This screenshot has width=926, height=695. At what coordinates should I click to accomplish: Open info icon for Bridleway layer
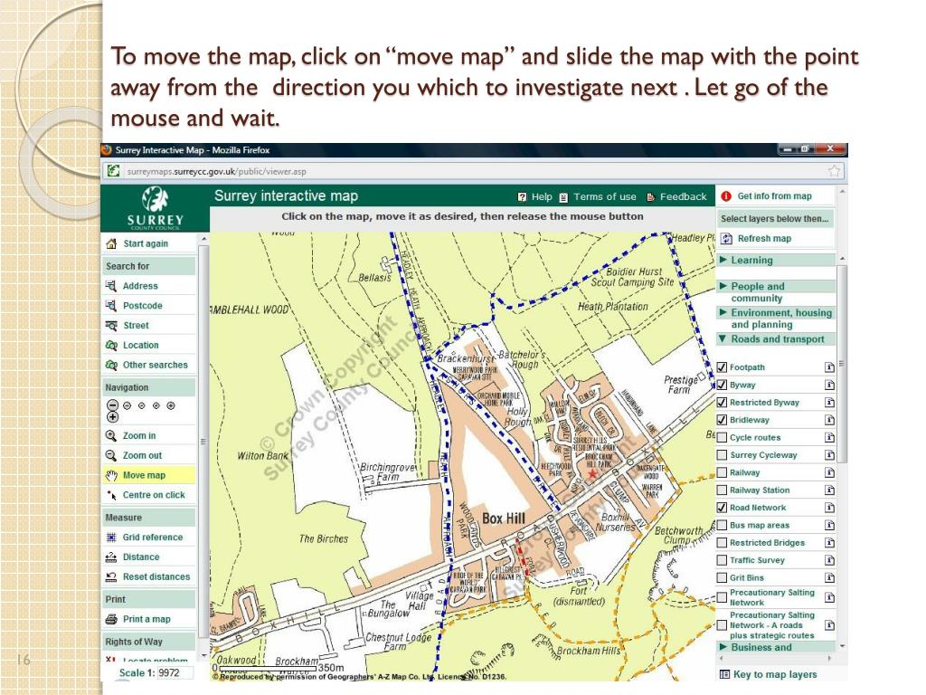click(830, 420)
